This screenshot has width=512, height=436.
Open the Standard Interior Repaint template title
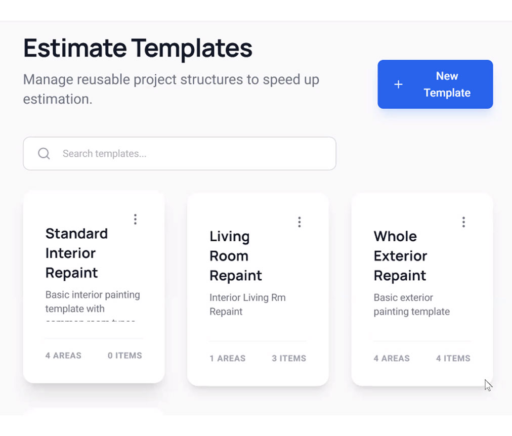pyautogui.click(x=77, y=253)
